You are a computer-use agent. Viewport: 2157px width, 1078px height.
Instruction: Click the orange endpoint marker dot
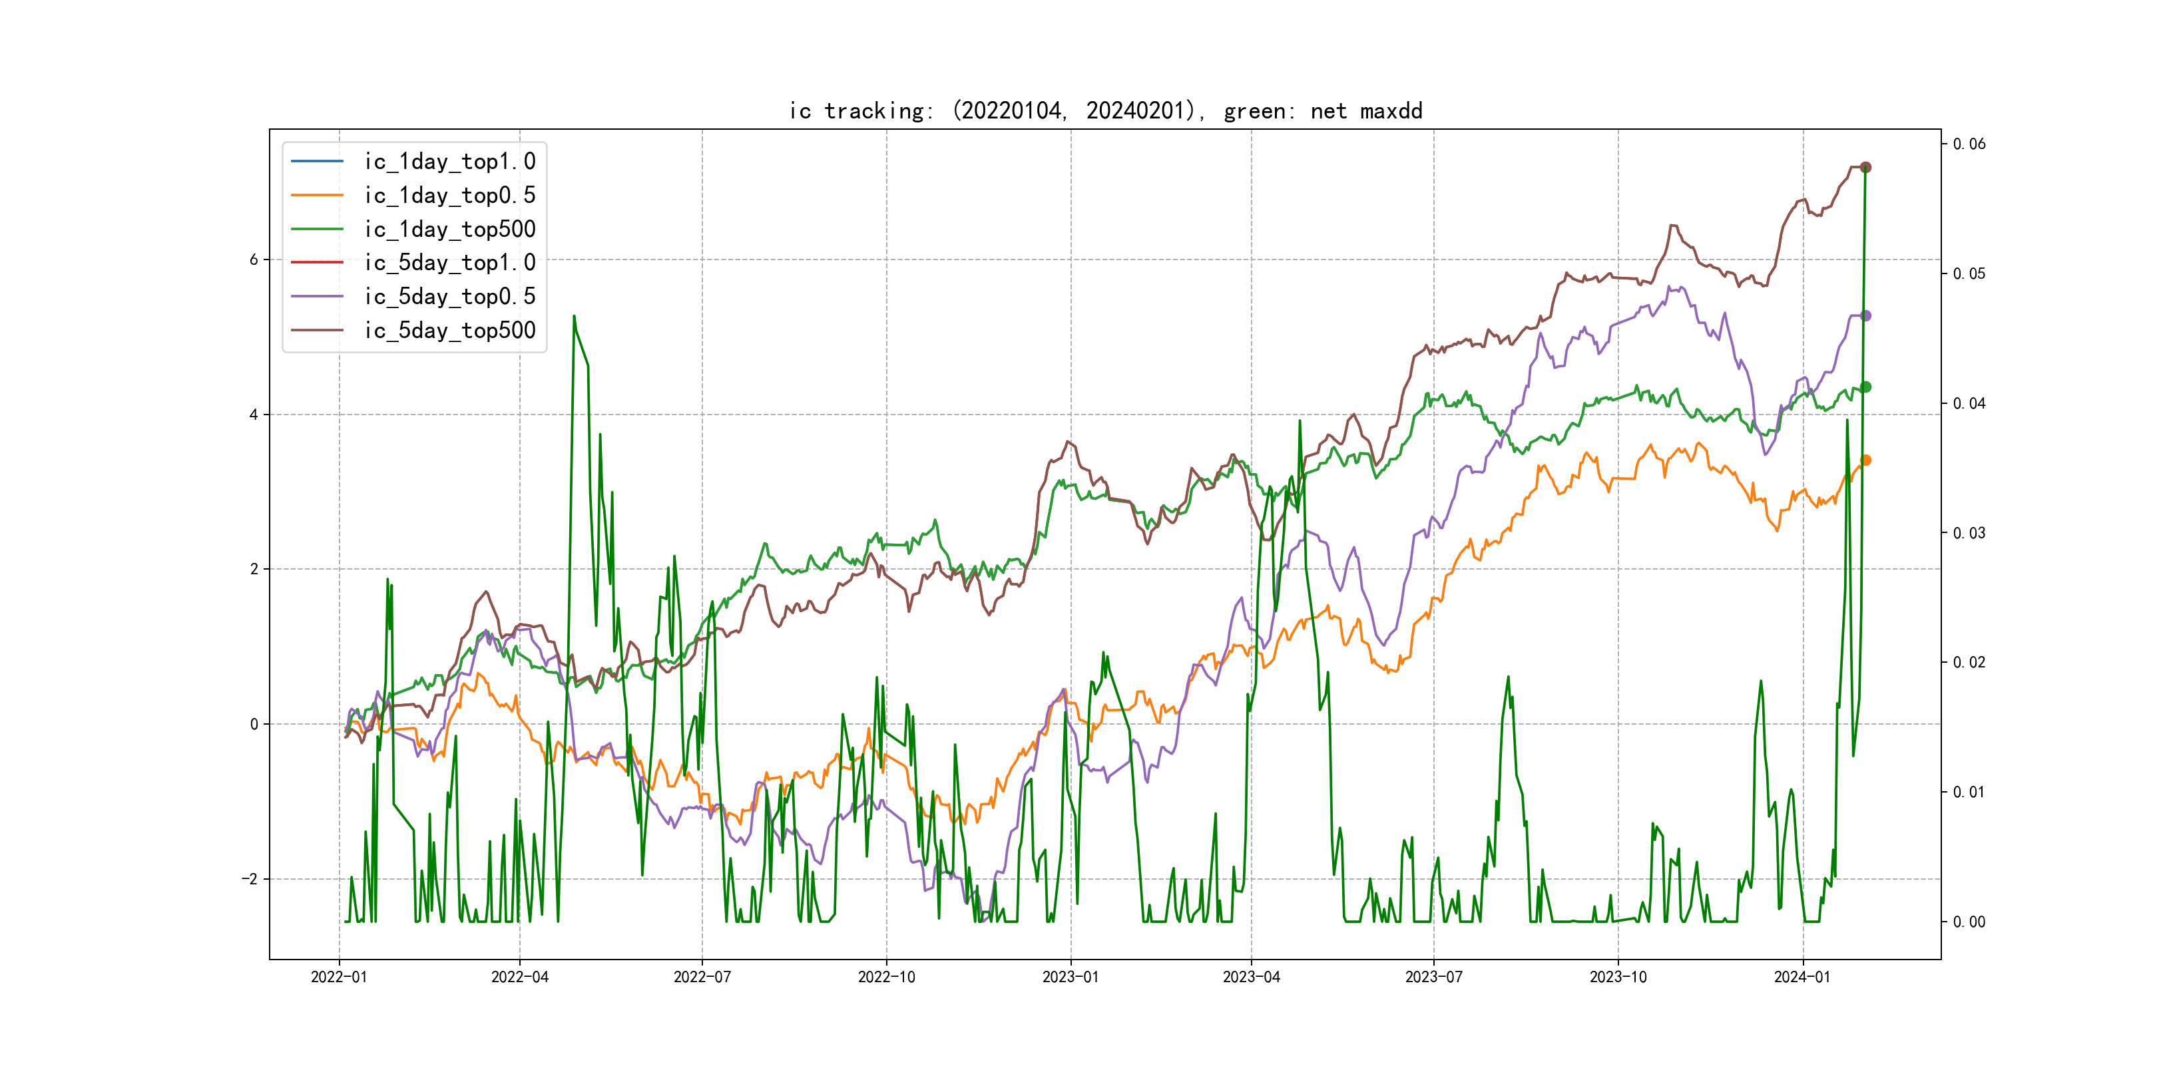(x=1865, y=460)
